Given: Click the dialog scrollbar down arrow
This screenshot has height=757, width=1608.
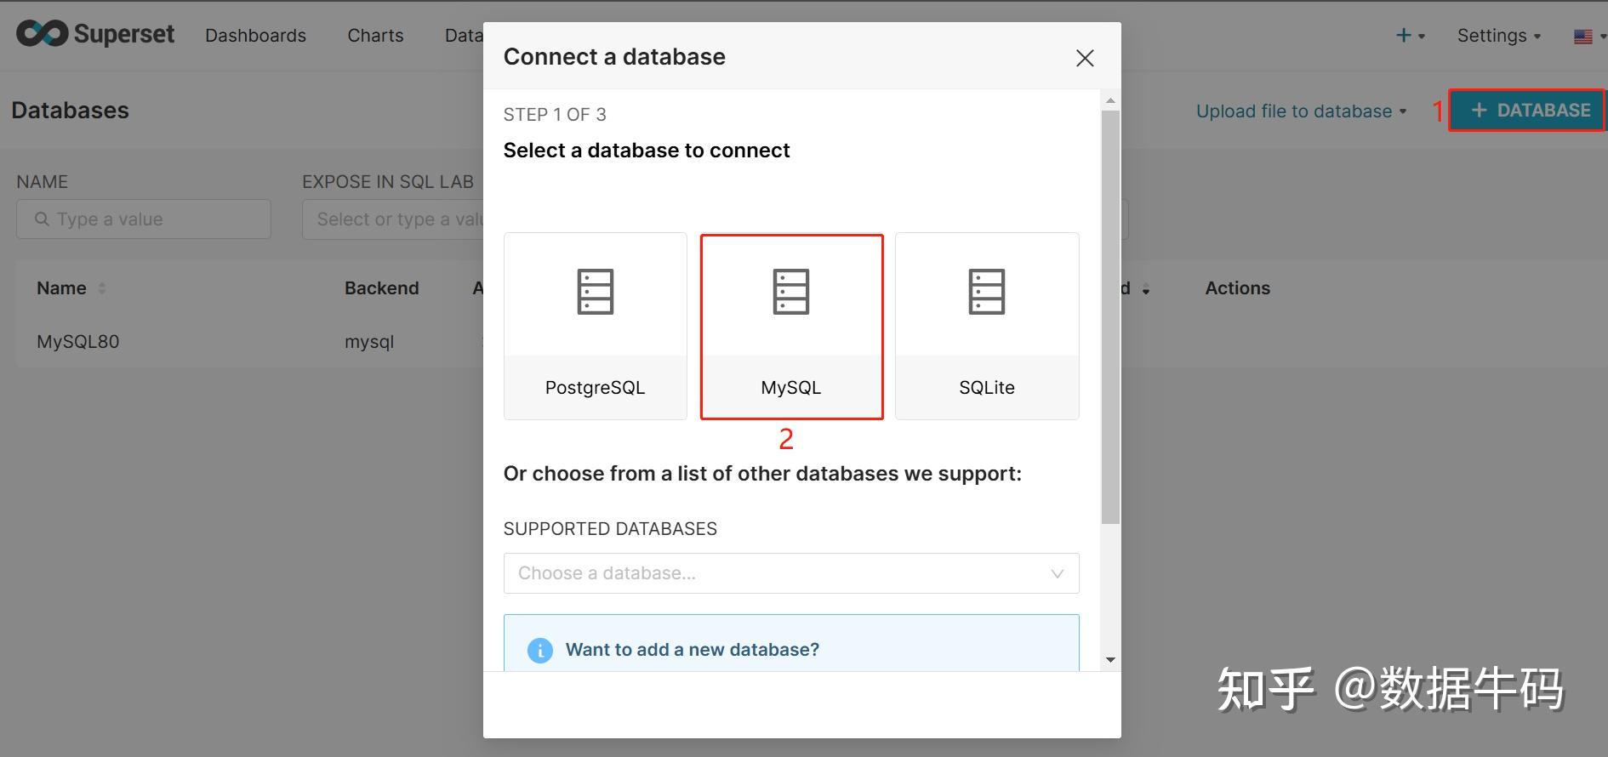Looking at the screenshot, I should [1110, 660].
